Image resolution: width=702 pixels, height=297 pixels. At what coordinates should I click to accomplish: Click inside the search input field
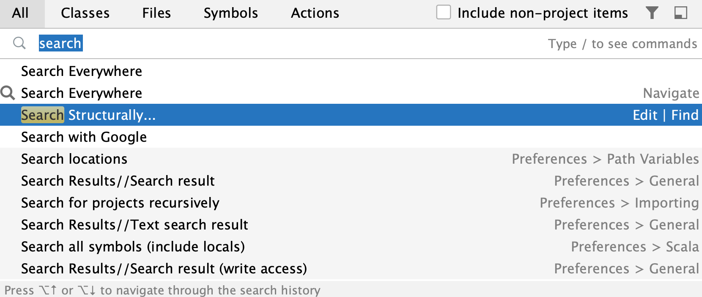pyautogui.click(x=169, y=43)
